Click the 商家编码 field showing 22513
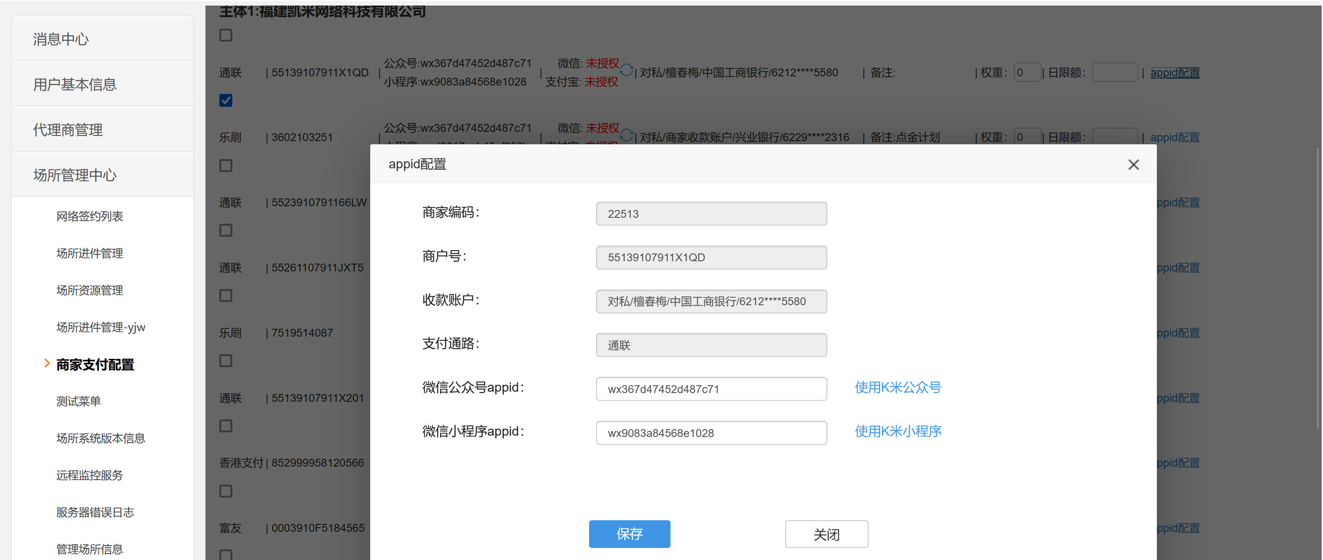Viewport: 1323px width, 560px height. pyautogui.click(x=711, y=214)
